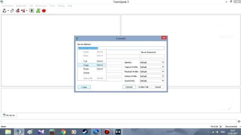Click the In New Tab button
The width and height of the screenshot is (241, 135).
(x=143, y=87)
